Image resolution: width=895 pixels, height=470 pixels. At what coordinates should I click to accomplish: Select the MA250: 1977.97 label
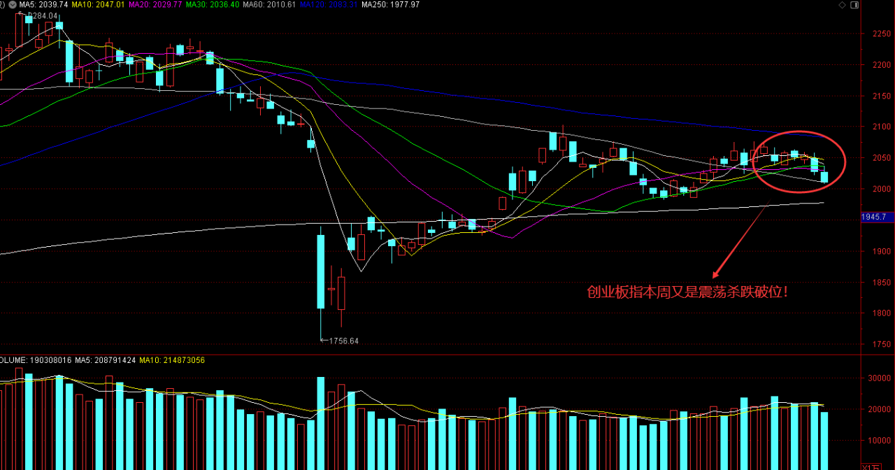coord(391,4)
